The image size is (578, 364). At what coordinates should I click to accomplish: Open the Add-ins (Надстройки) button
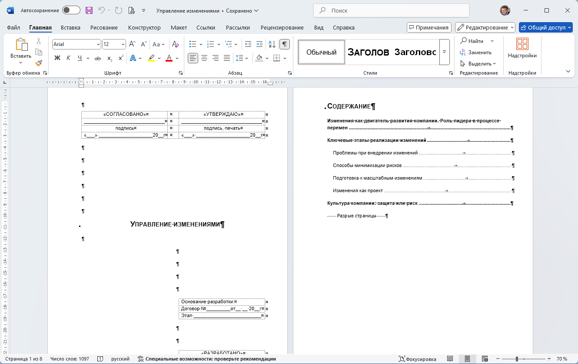tap(522, 48)
